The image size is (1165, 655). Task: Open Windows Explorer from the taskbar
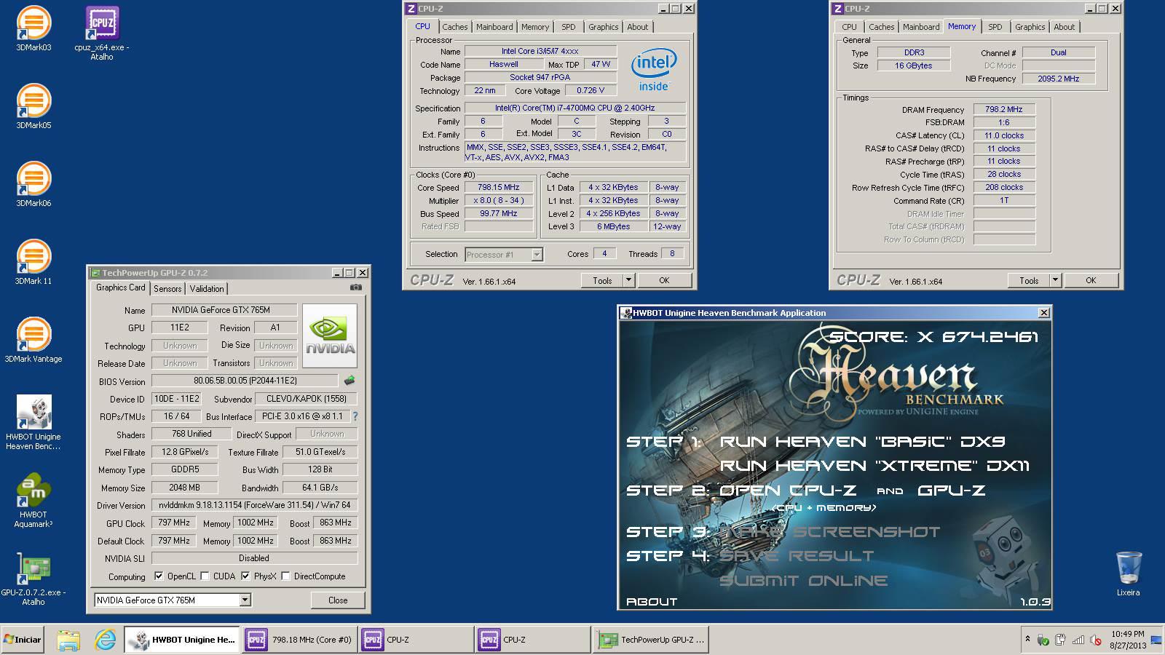coord(68,640)
